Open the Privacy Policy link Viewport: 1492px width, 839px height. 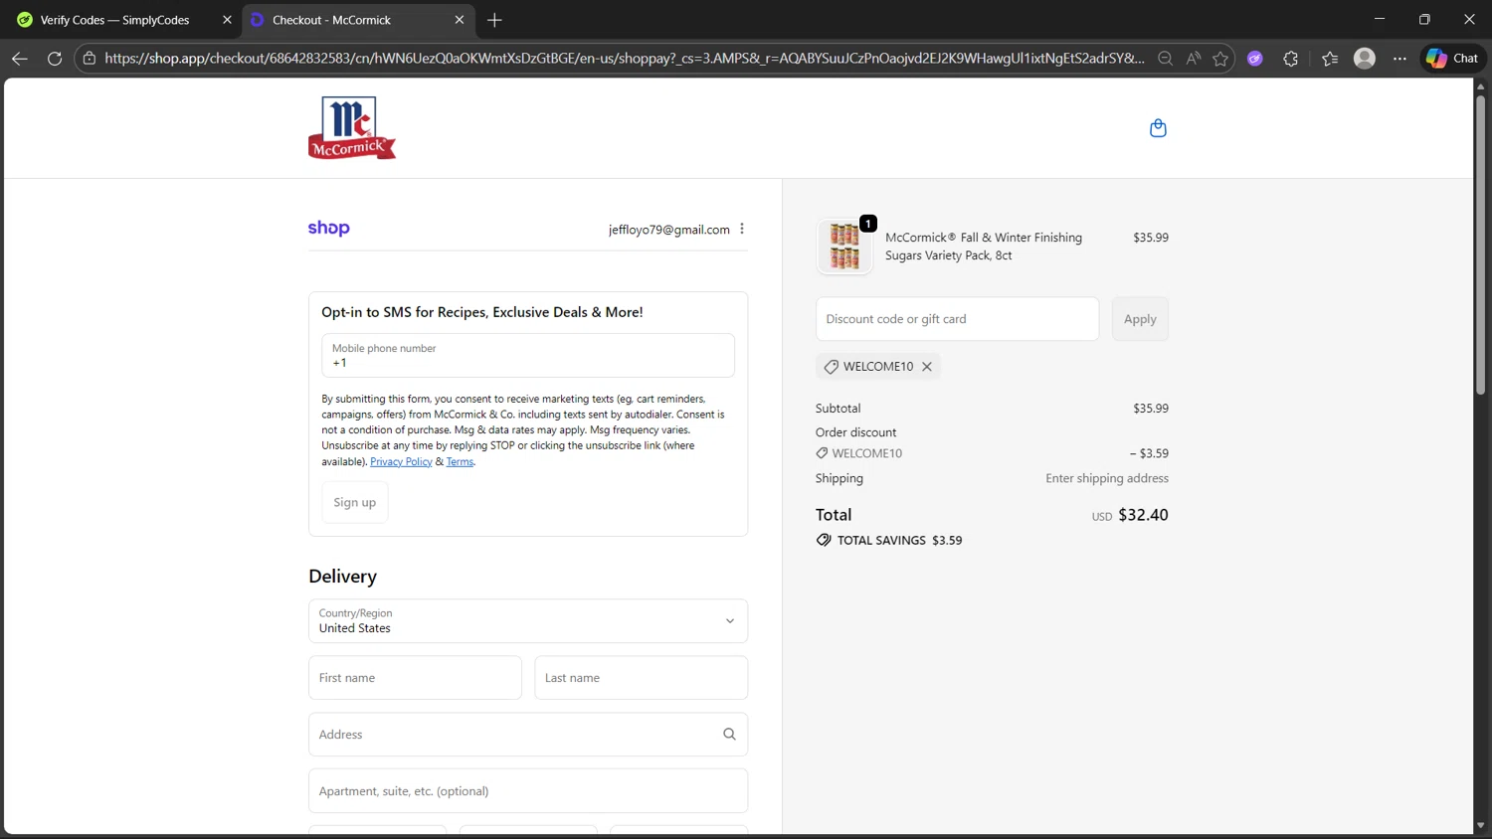[401, 462]
